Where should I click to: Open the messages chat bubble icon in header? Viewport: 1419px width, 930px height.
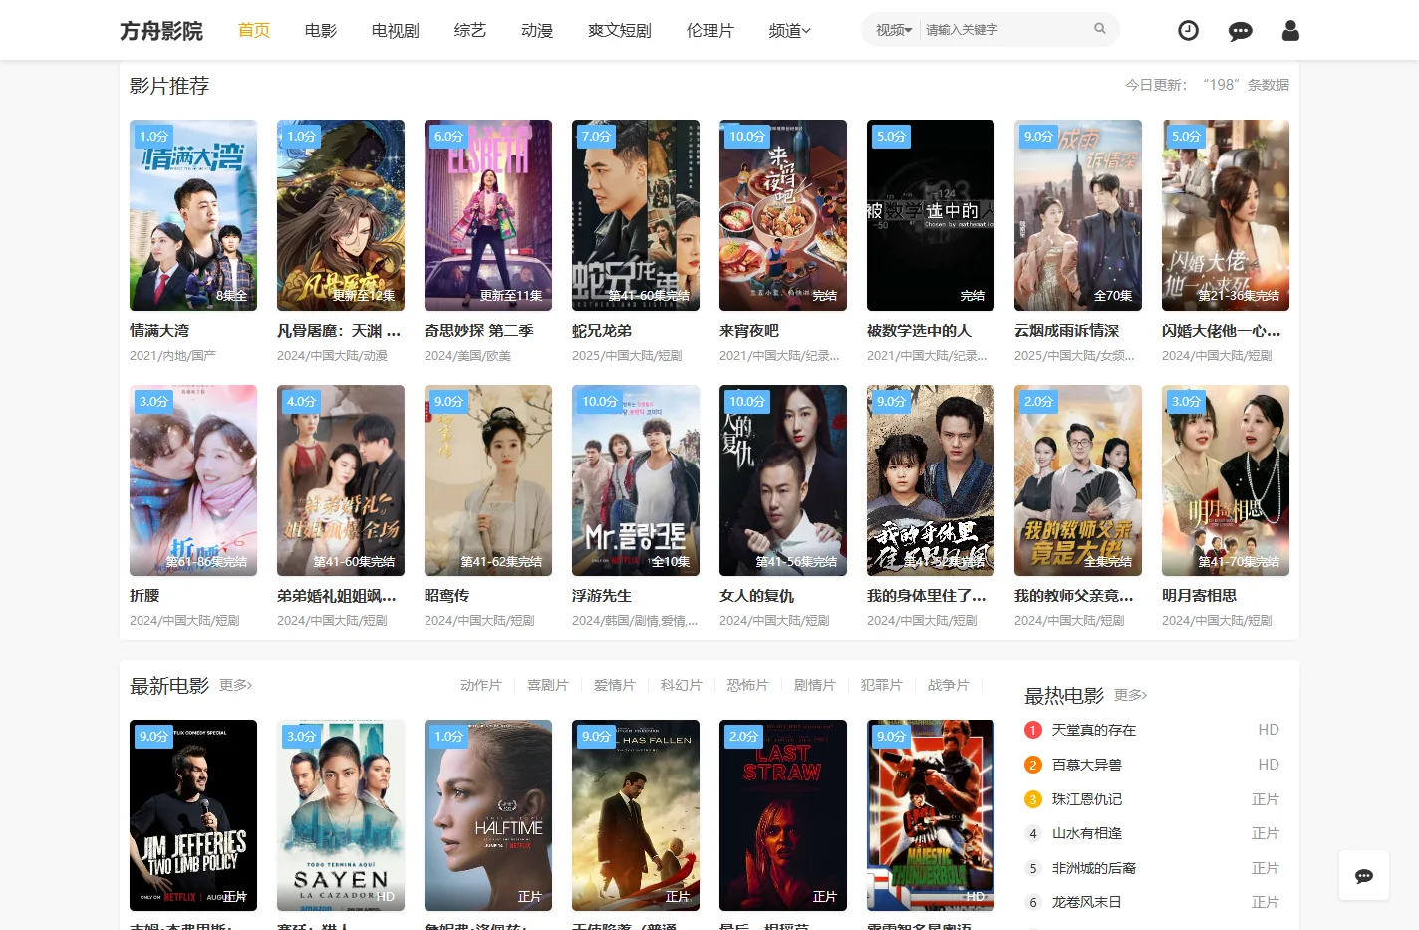(1240, 31)
